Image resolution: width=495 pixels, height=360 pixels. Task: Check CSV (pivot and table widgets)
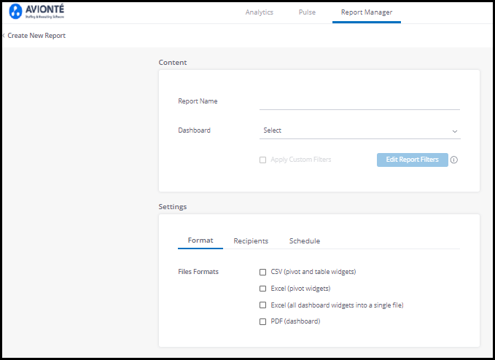click(x=262, y=272)
